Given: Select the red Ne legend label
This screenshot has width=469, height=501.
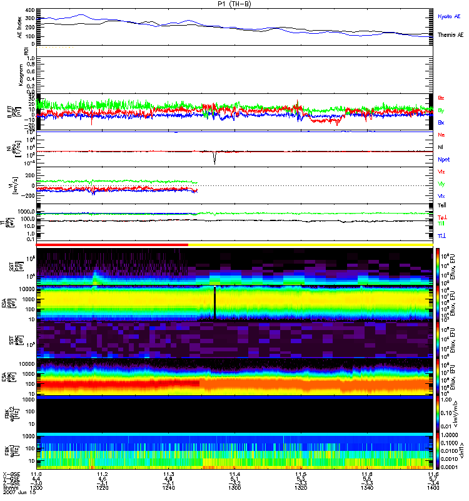Looking at the screenshot, I should click(441, 135).
